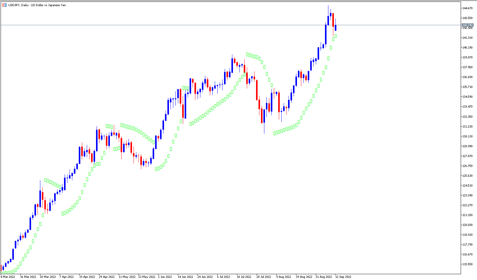Image resolution: width=477 pixels, height=280 pixels.
Task: Select the most recent blue candle on the chart
Action: [336, 28]
